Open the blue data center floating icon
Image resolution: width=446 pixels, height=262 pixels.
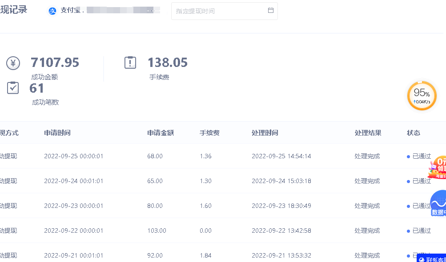(438, 203)
